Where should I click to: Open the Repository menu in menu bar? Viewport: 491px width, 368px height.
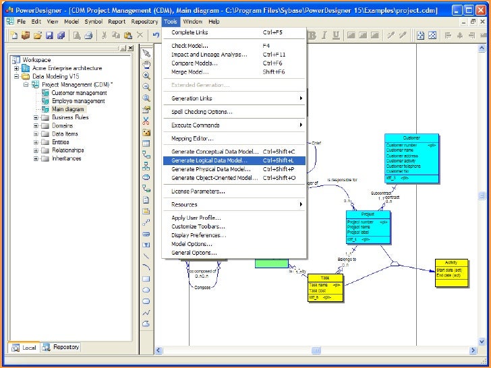click(x=144, y=22)
